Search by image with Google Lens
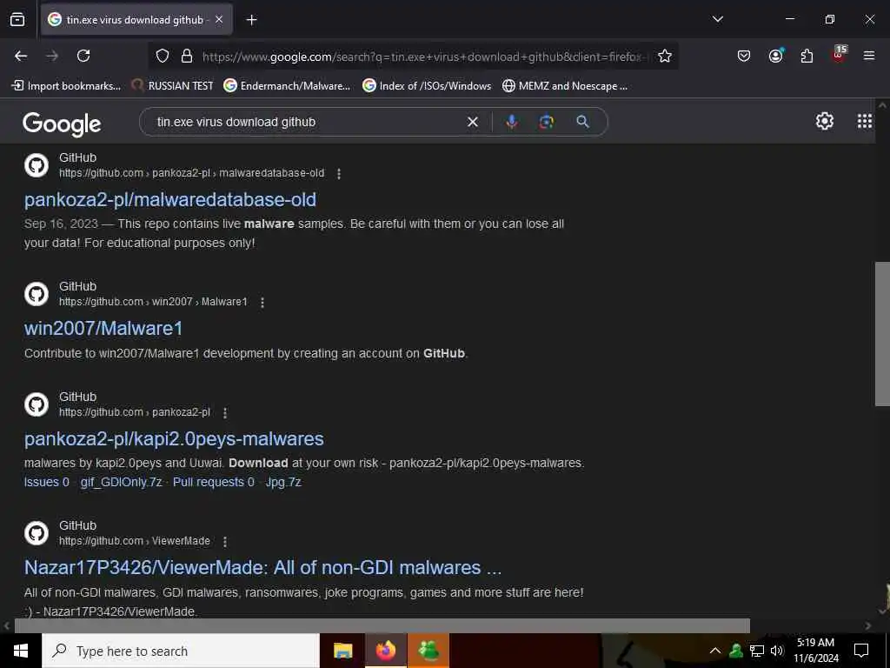Viewport: 890px width, 668px height. (546, 122)
